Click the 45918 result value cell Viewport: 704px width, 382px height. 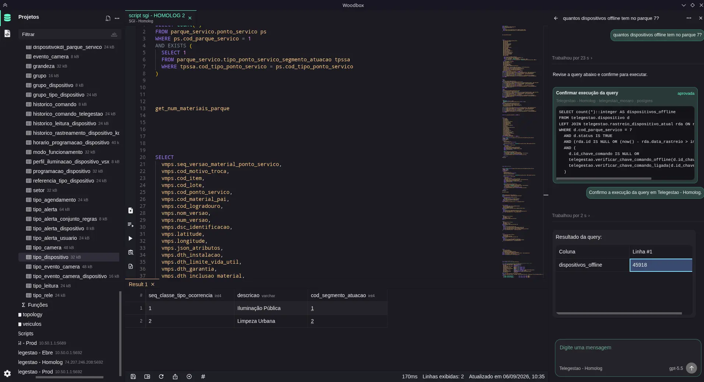coord(661,265)
